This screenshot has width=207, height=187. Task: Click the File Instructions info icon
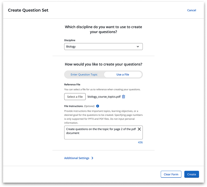tap(98, 106)
